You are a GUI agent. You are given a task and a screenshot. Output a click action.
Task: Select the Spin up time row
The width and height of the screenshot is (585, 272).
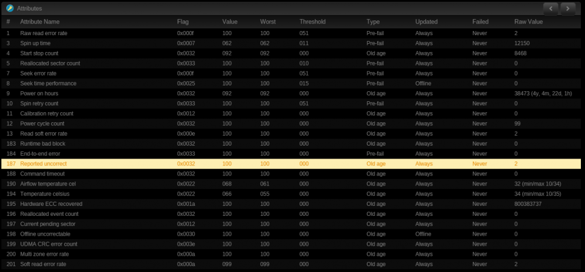[x=291, y=43]
